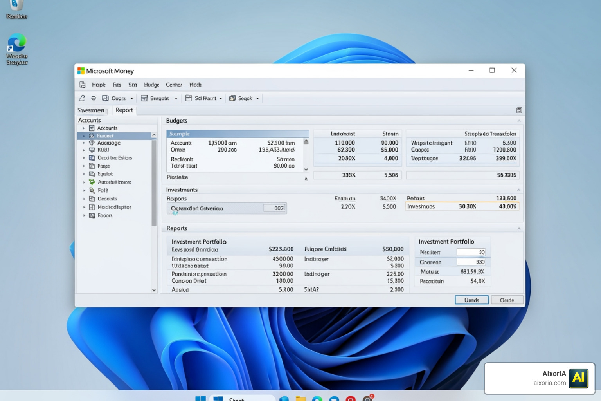Click the Uards button
This screenshot has width=601, height=401.
(472, 300)
